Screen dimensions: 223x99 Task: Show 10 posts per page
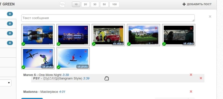tap(76, 4)
